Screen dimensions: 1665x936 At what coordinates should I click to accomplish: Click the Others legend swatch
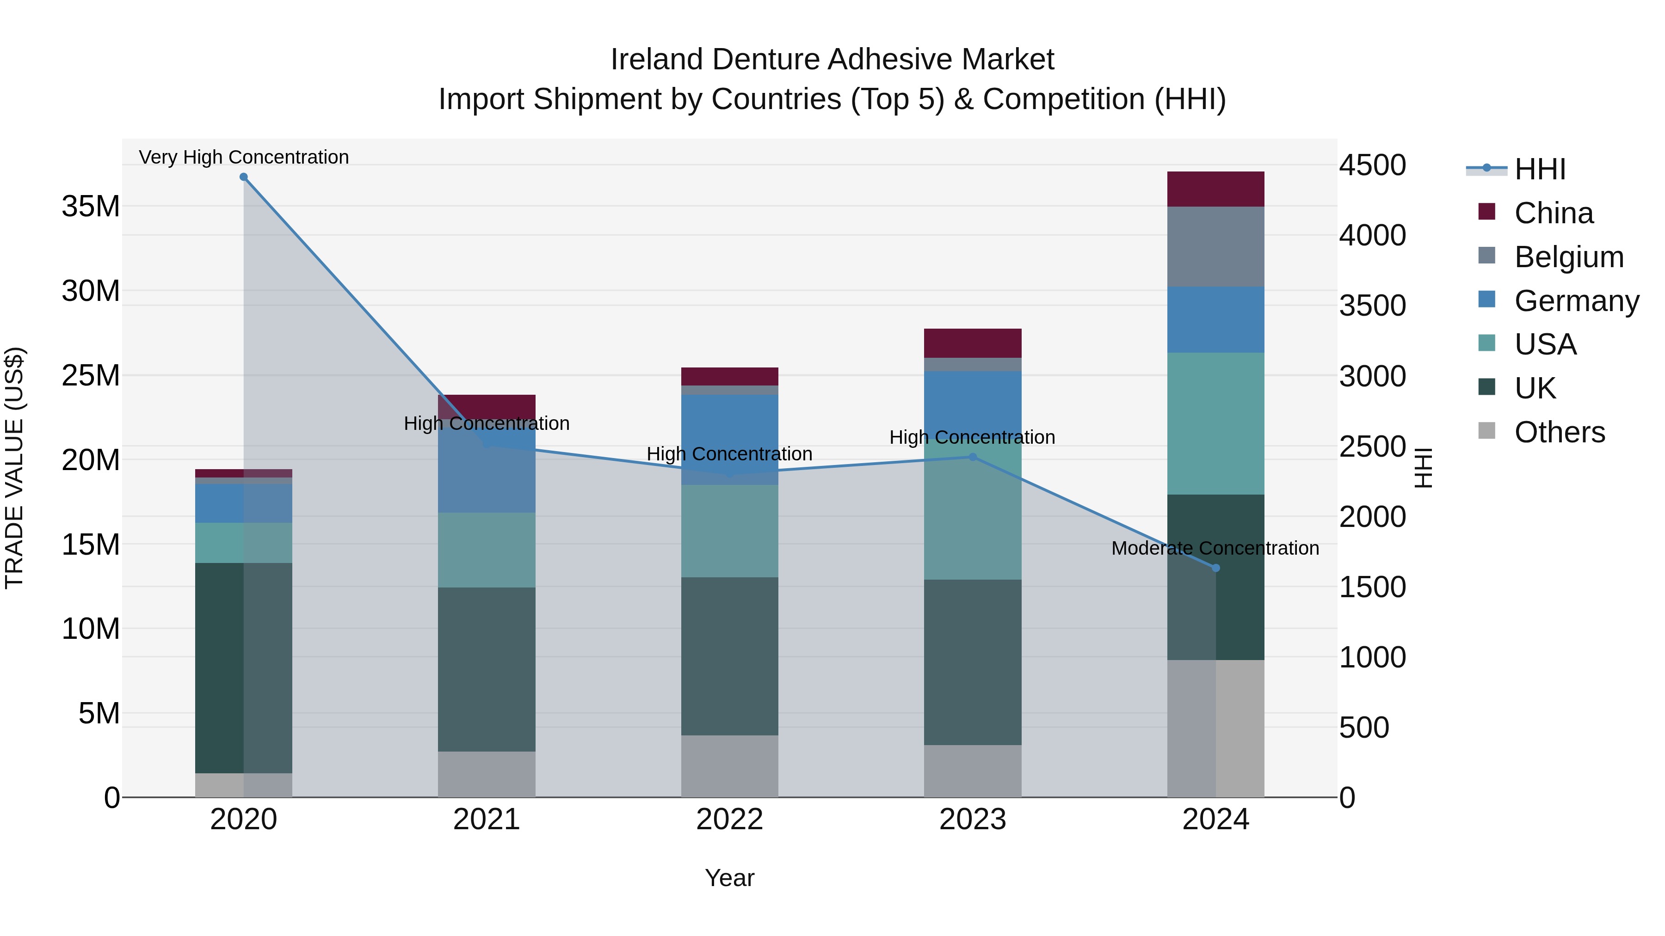point(1486,431)
